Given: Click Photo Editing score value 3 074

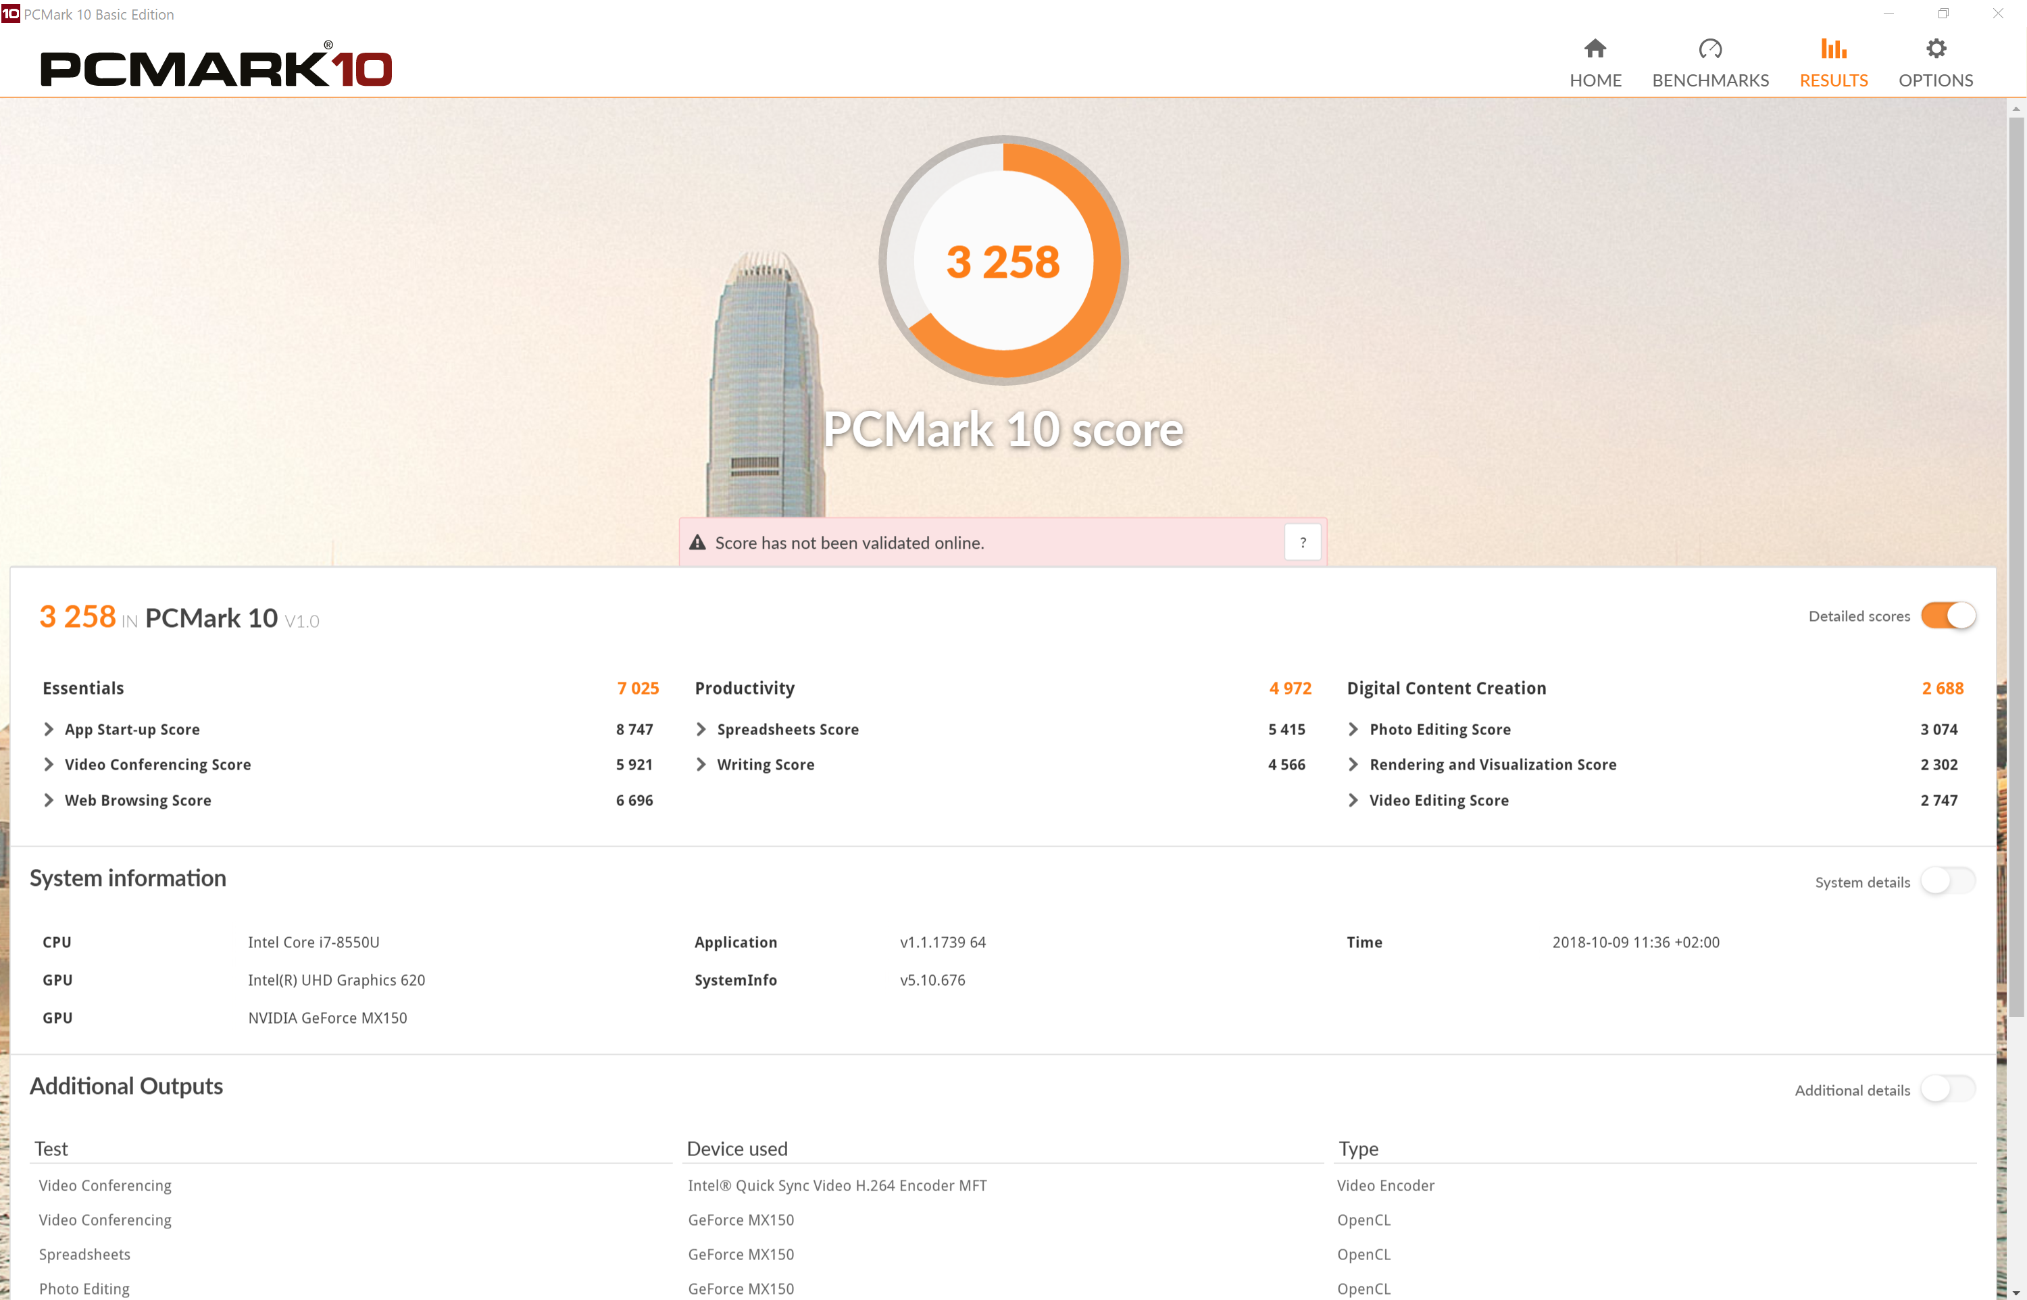Looking at the screenshot, I should 1939,729.
